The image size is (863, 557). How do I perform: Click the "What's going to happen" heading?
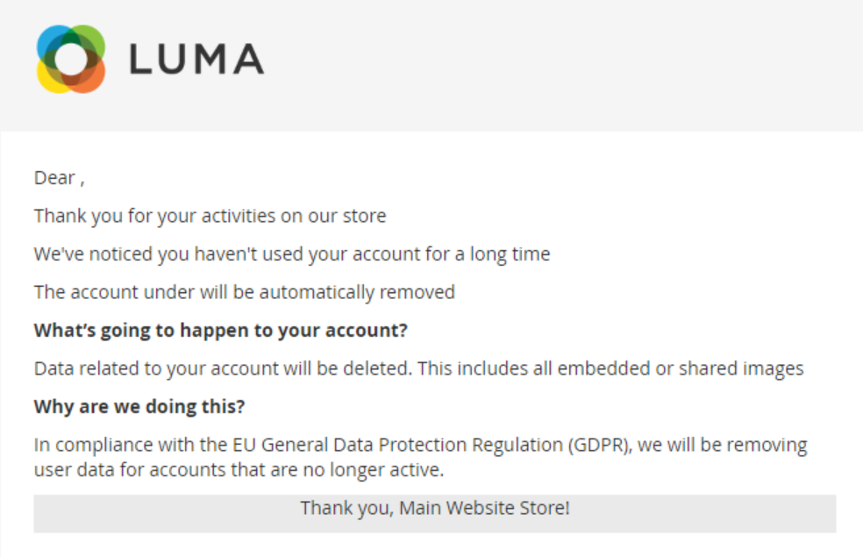coord(221,331)
